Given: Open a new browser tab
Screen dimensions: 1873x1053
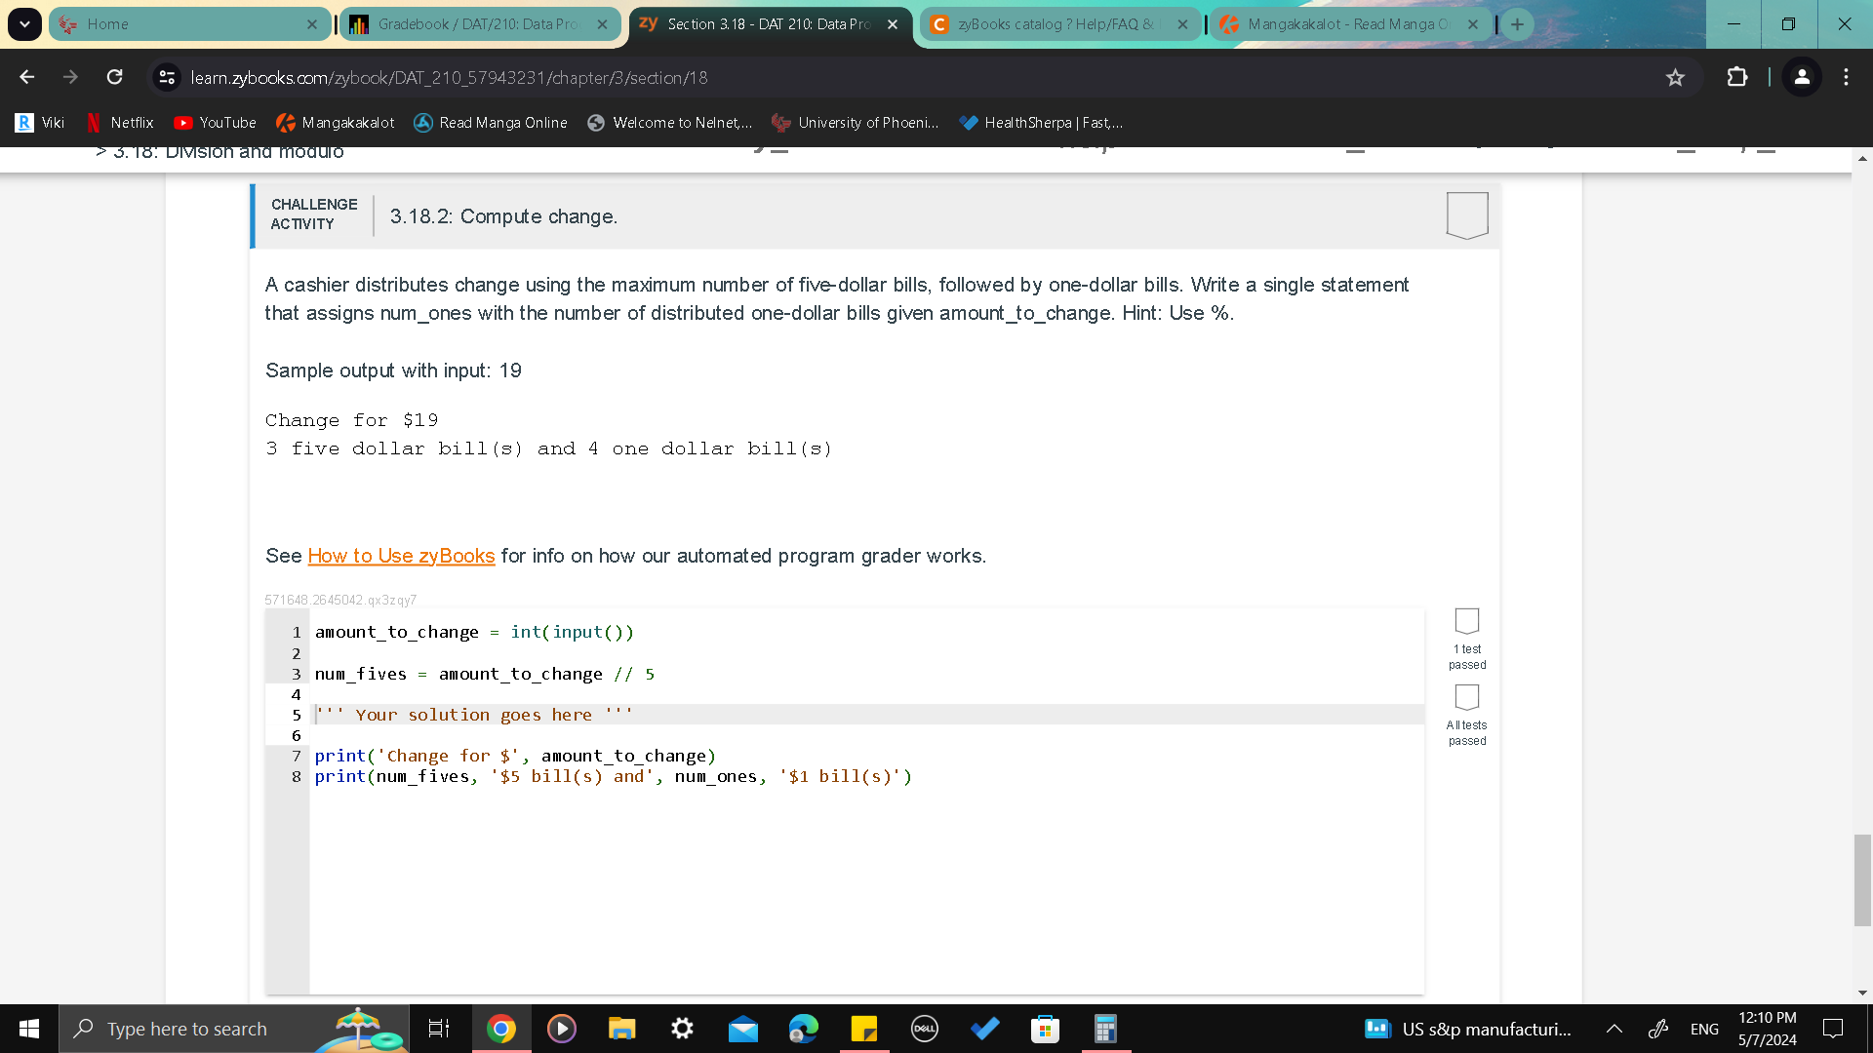Looking at the screenshot, I should point(1517,24).
